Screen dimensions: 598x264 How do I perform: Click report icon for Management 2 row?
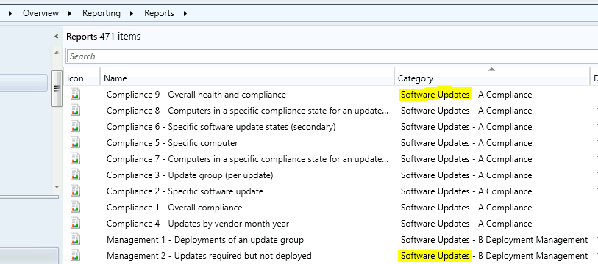pos(76,256)
